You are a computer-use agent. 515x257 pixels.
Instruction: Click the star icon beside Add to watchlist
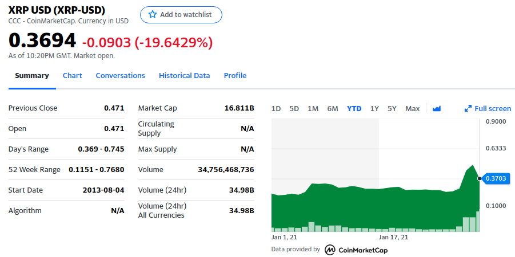(x=153, y=14)
